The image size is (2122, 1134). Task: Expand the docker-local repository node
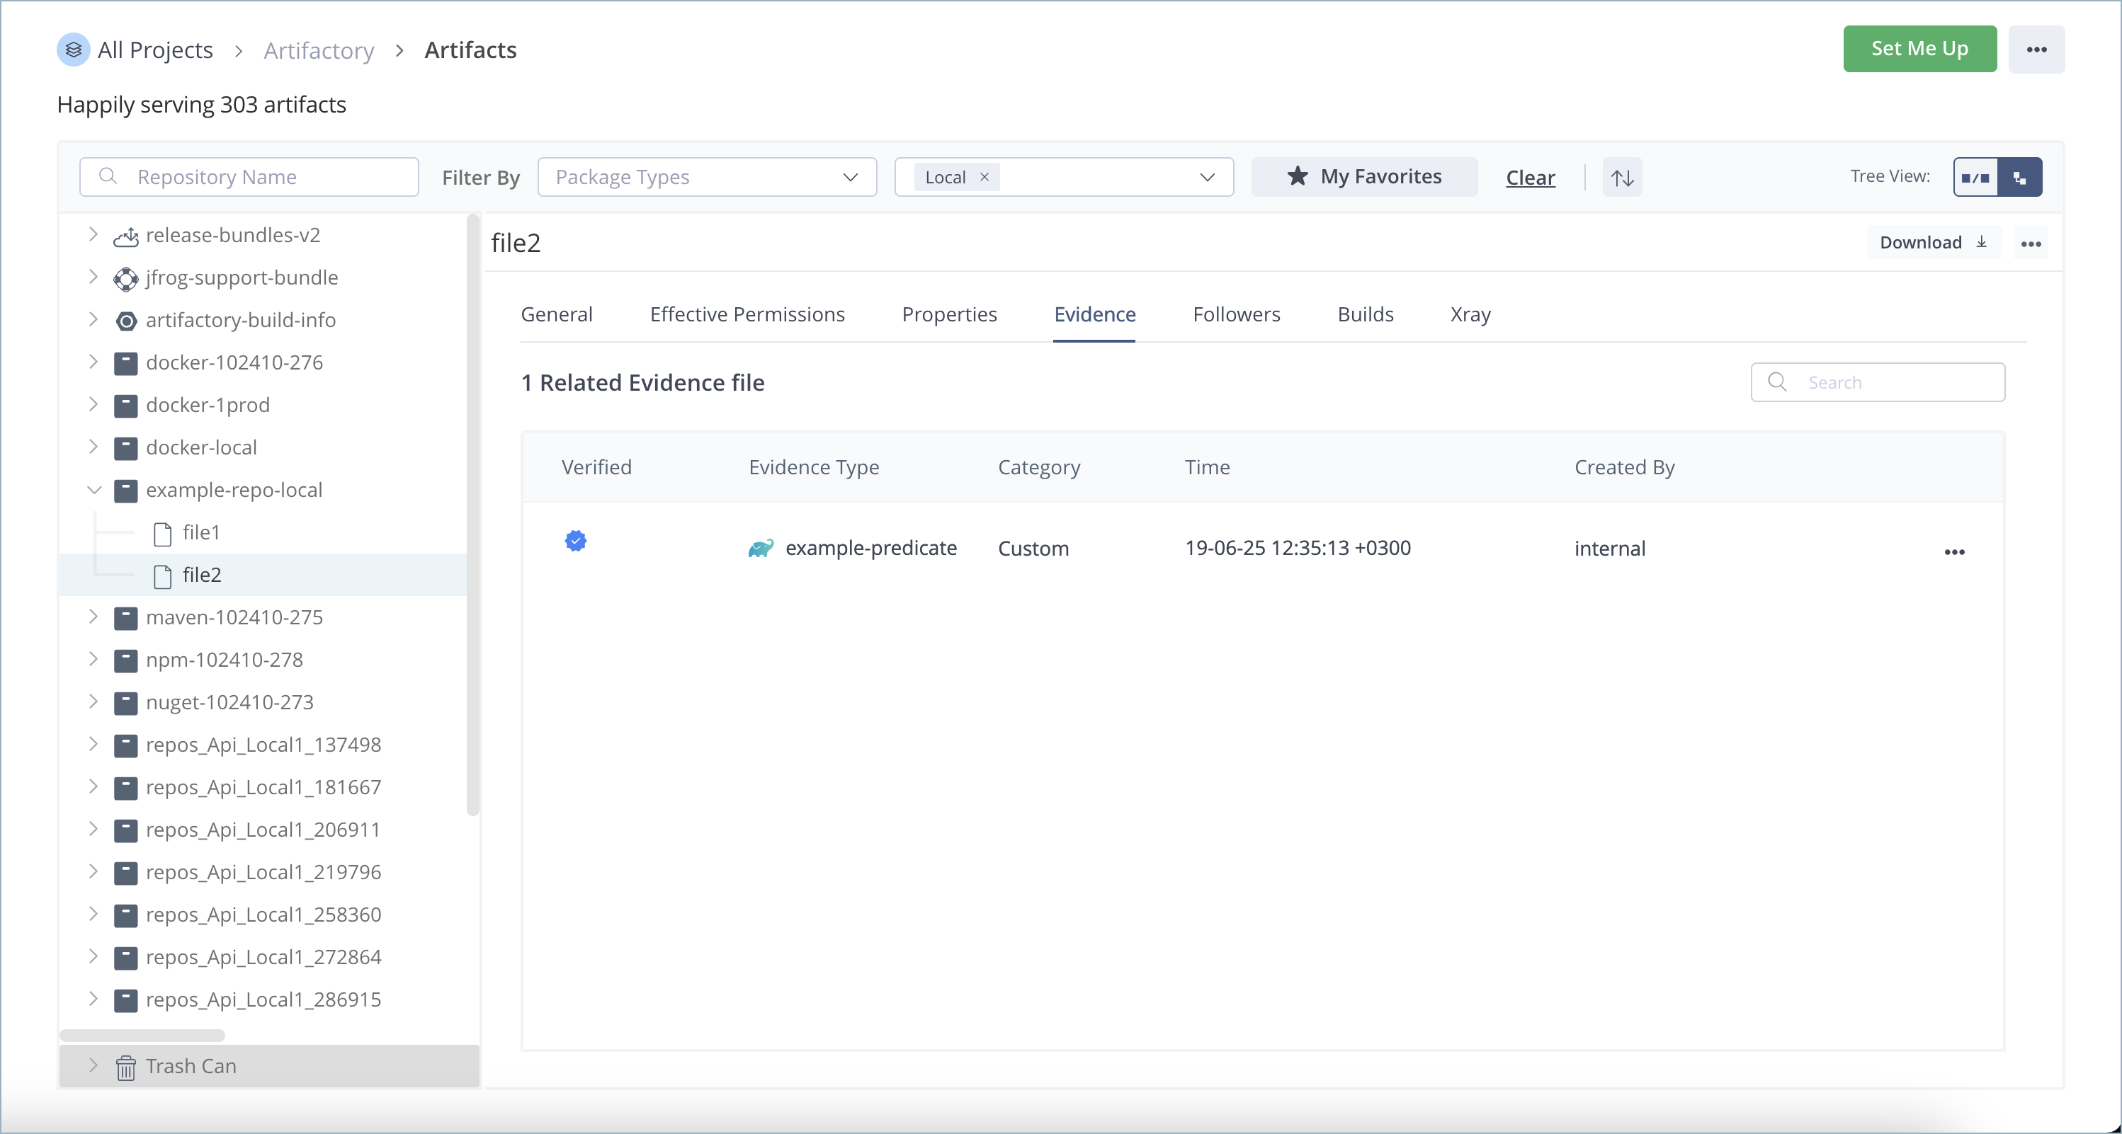pos(94,447)
